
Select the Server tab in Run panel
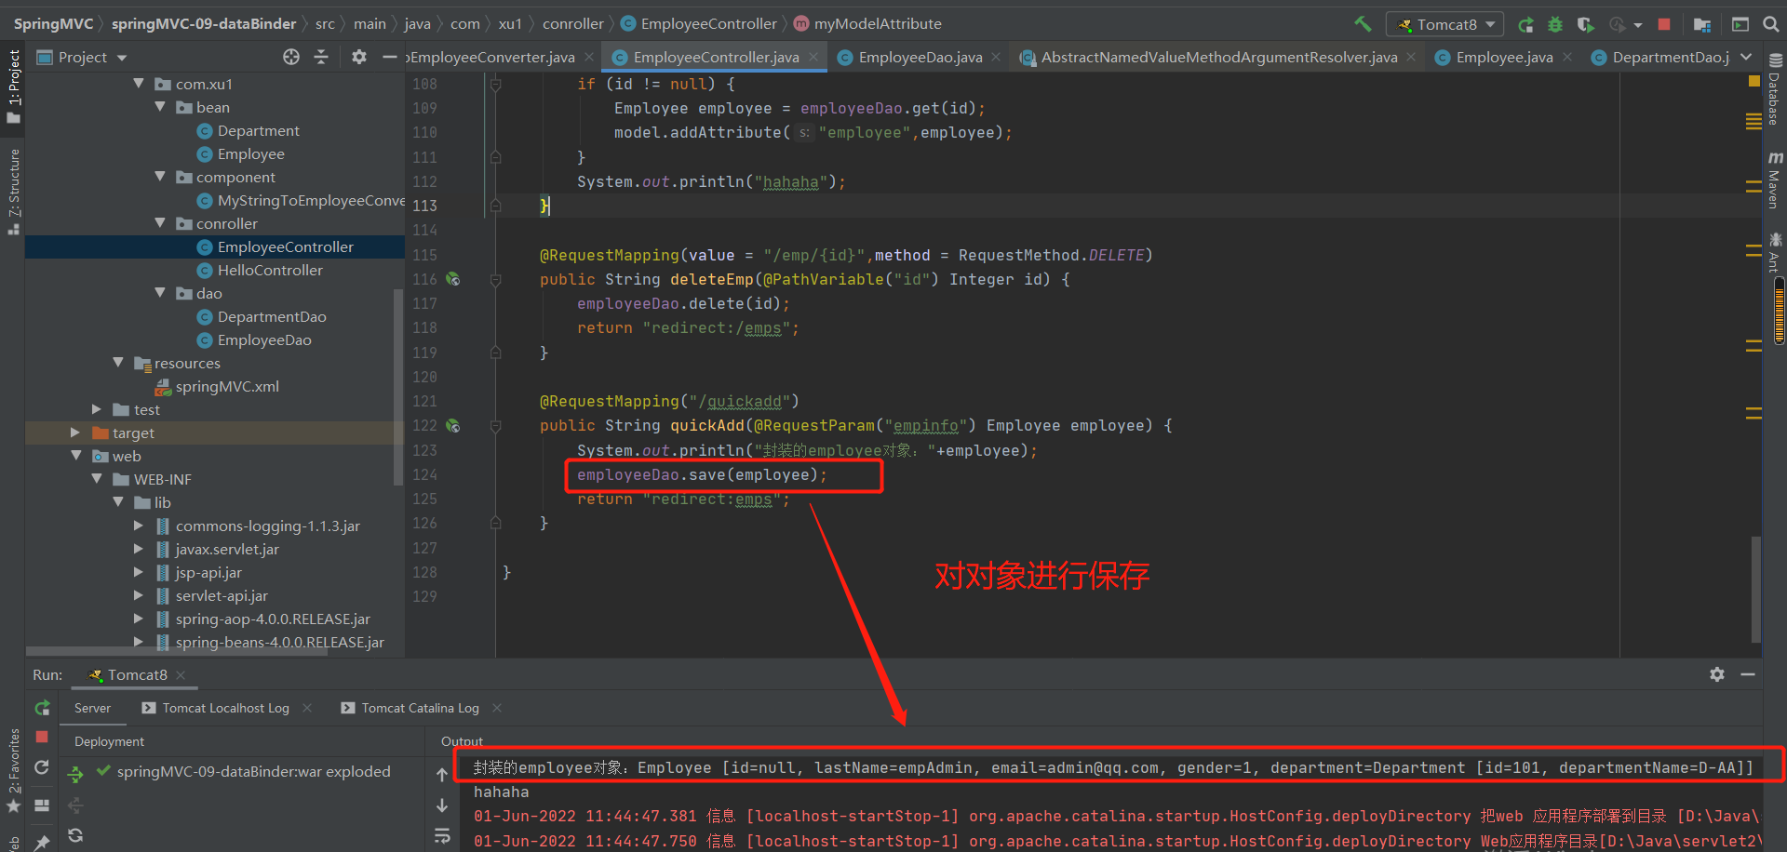(92, 708)
